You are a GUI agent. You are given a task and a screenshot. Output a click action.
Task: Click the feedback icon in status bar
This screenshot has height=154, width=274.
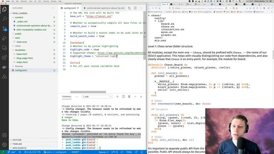(136, 152)
